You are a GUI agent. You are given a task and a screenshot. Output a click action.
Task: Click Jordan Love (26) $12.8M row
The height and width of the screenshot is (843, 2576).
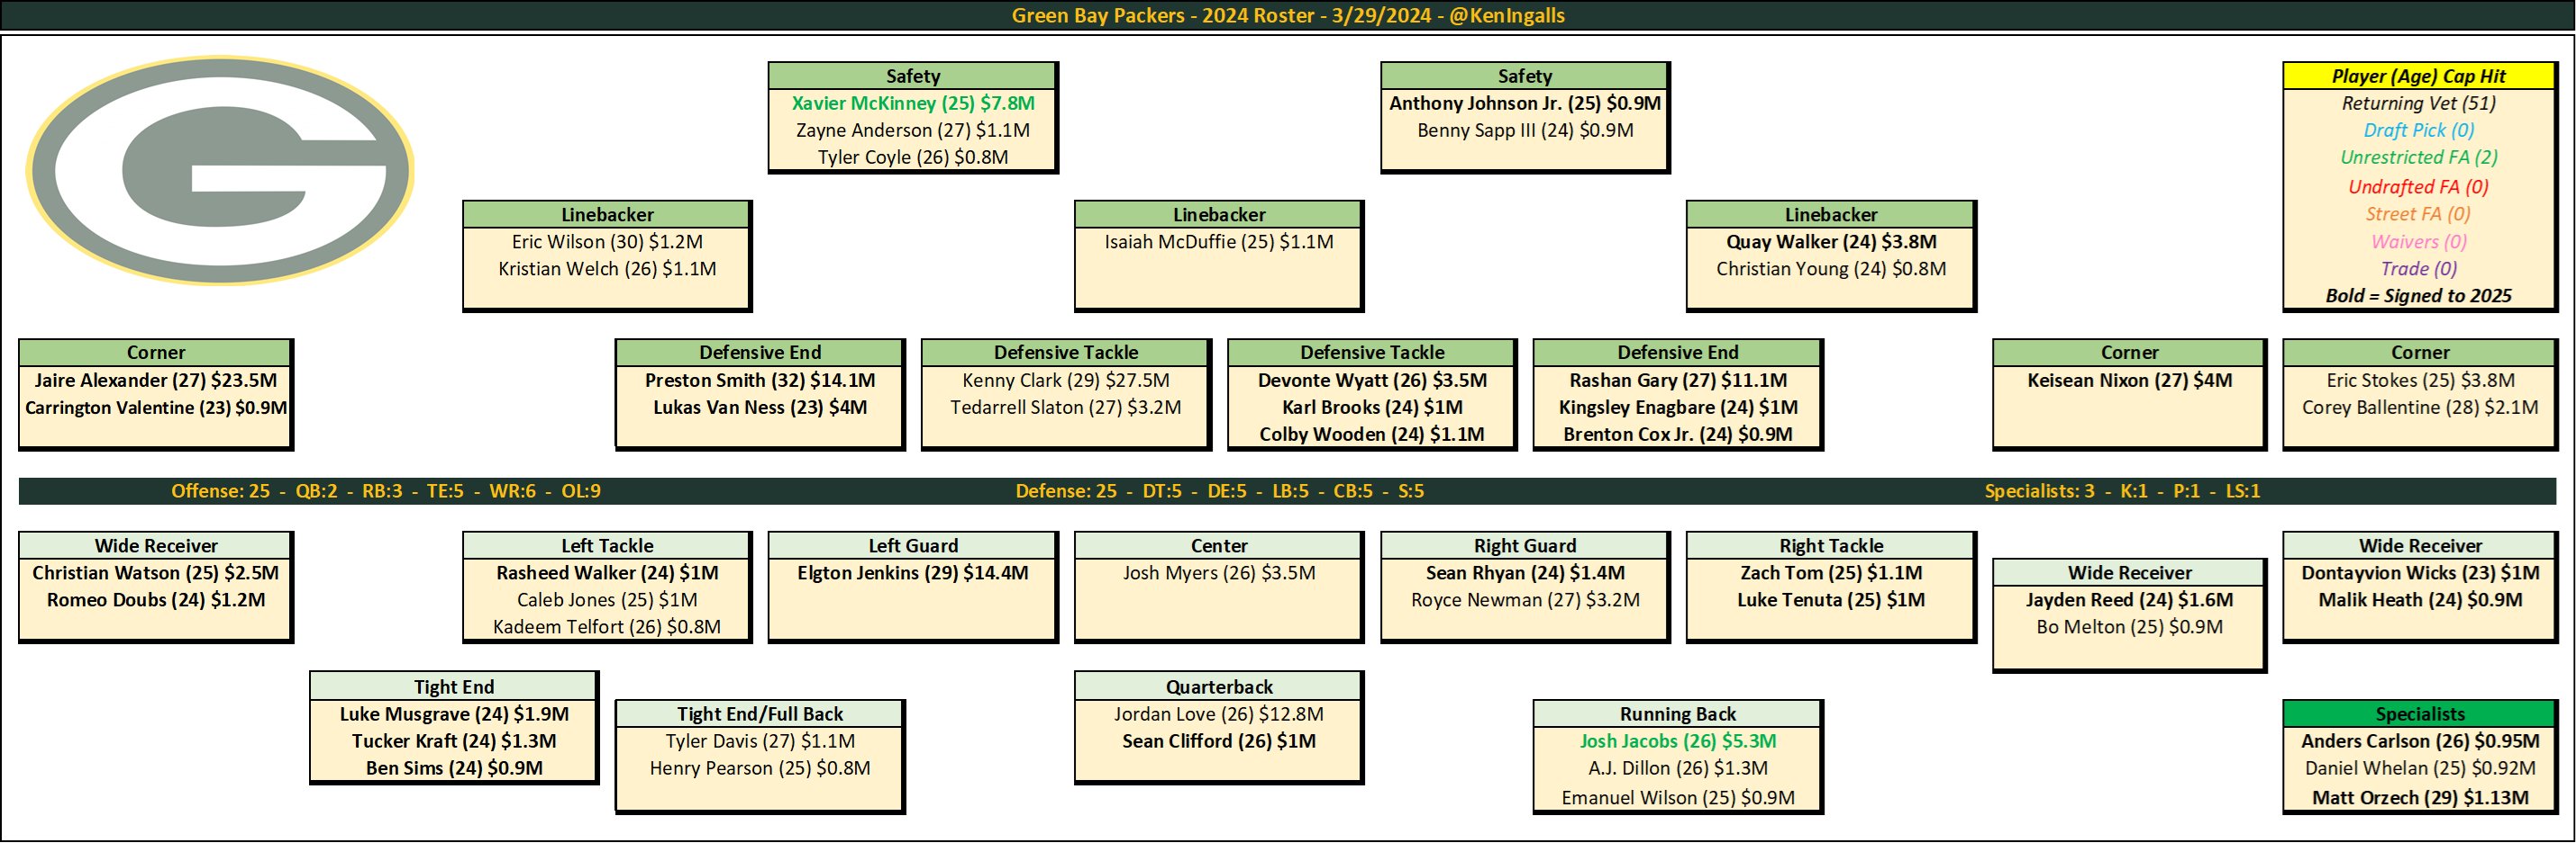click(1219, 715)
